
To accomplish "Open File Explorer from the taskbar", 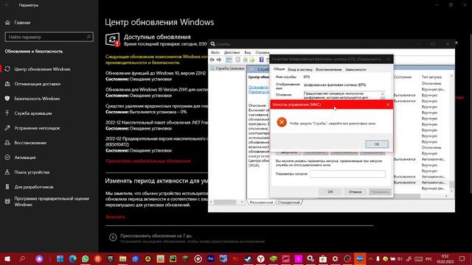I will (123, 258).
